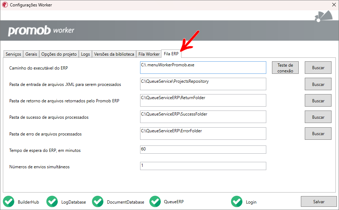Image resolution: width=339 pixels, height=210 pixels.
Task: Click the ErrorFolder path field
Action: tap(203, 134)
